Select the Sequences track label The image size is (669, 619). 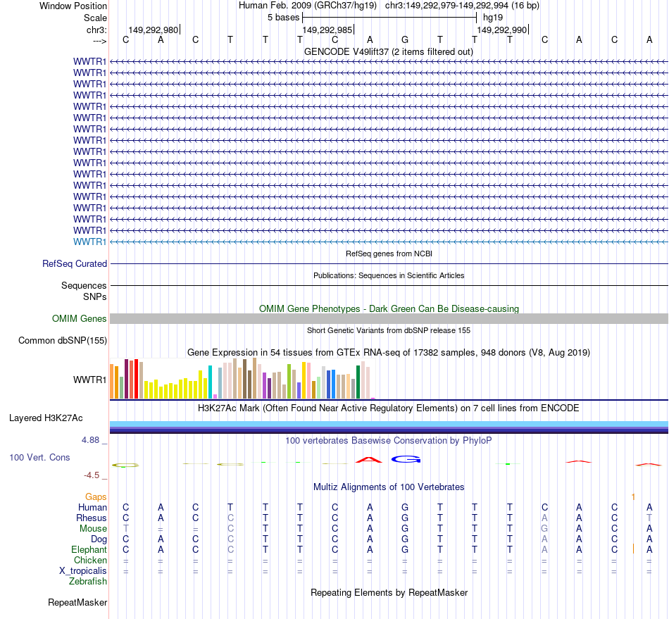[84, 285]
